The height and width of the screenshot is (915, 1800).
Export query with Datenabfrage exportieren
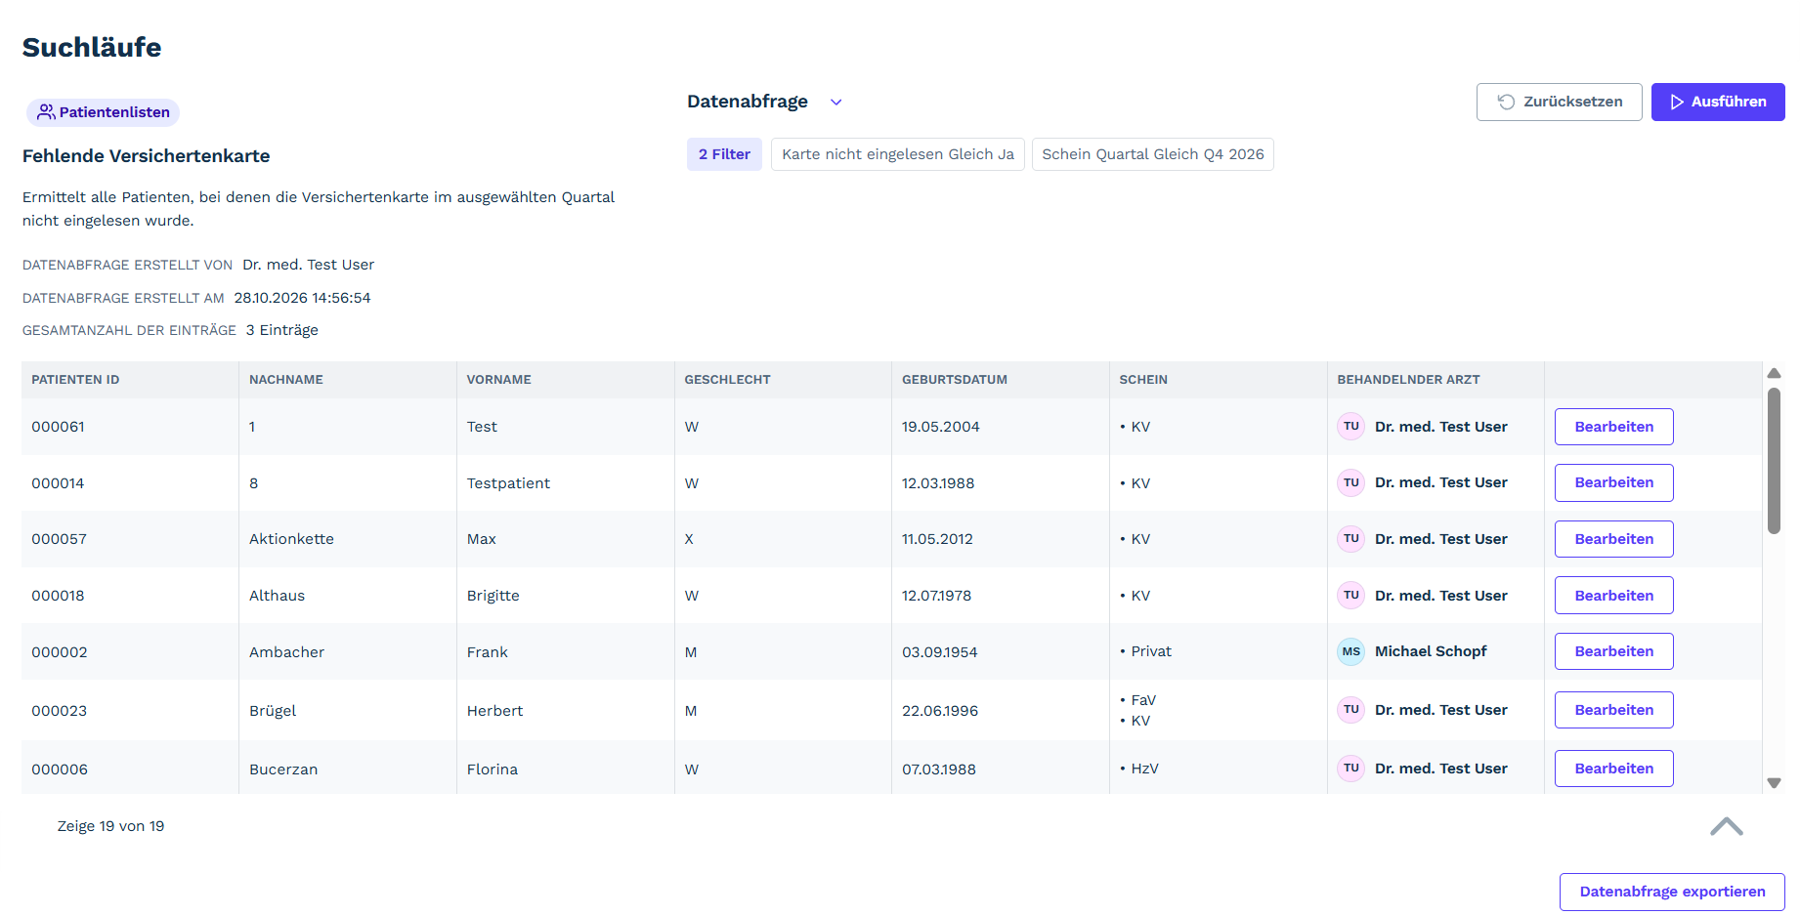1672,892
